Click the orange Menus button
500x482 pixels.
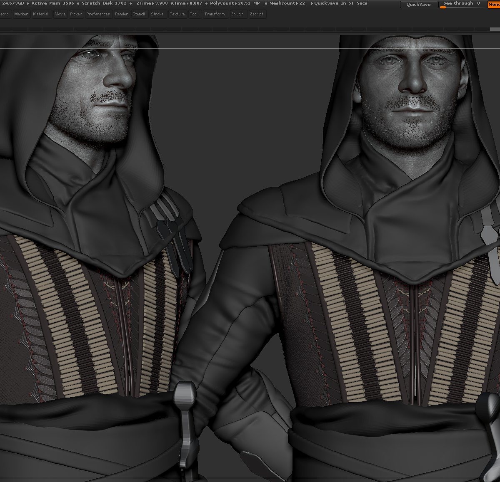[494, 5]
